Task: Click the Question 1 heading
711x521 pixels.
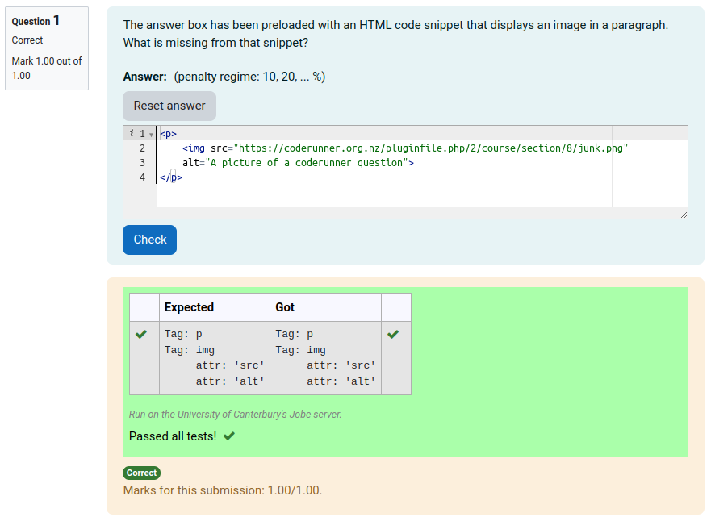Action: 36,21
